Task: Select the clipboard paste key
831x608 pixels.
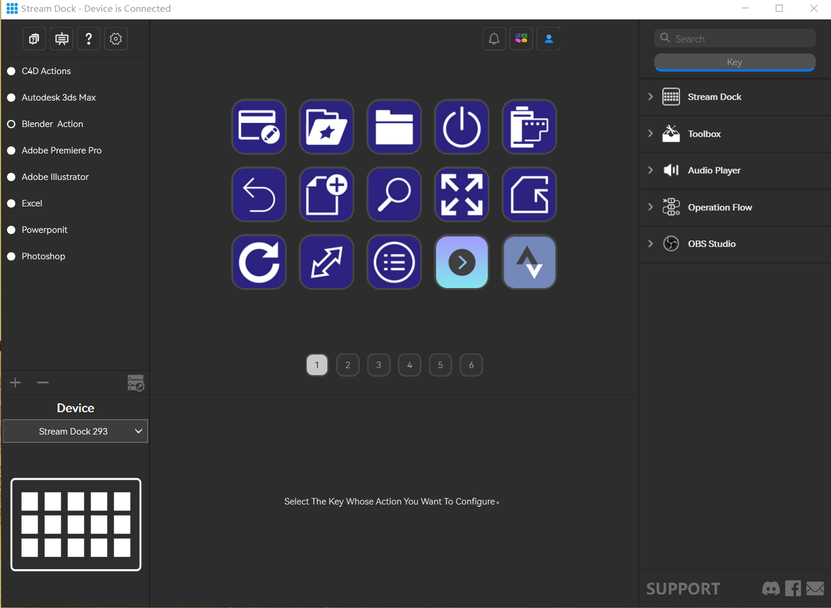Action: pos(530,126)
